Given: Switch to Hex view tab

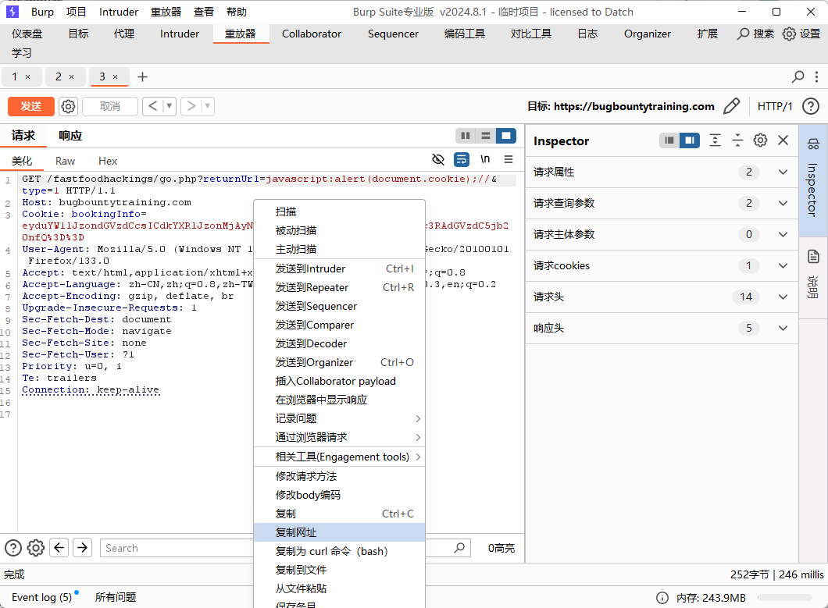Looking at the screenshot, I should pos(108,161).
